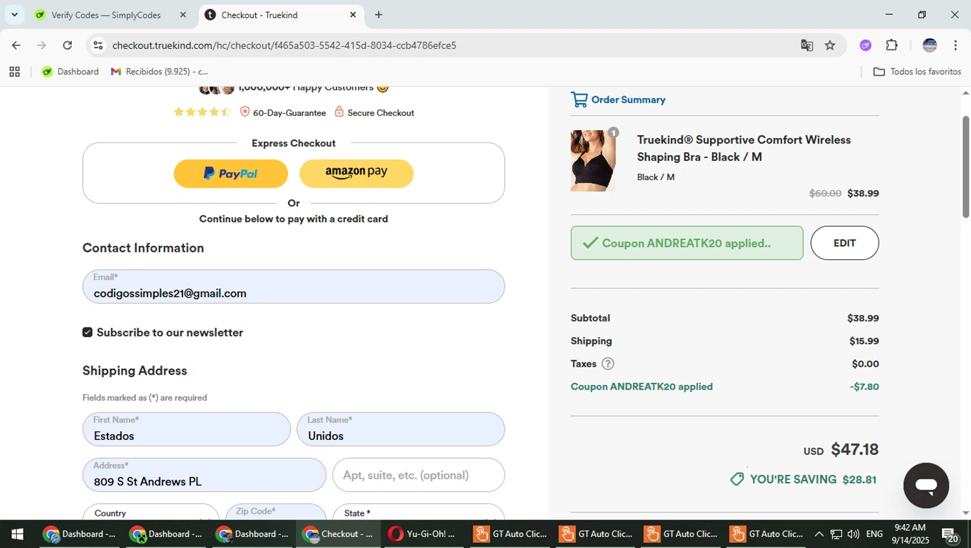971x548 pixels.
Task: Click the Last Name field containing Unidos
Action: [401, 429]
